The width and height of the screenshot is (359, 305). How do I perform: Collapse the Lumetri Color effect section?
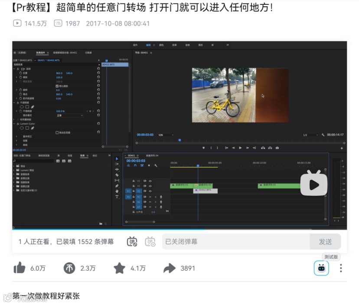click(14, 124)
